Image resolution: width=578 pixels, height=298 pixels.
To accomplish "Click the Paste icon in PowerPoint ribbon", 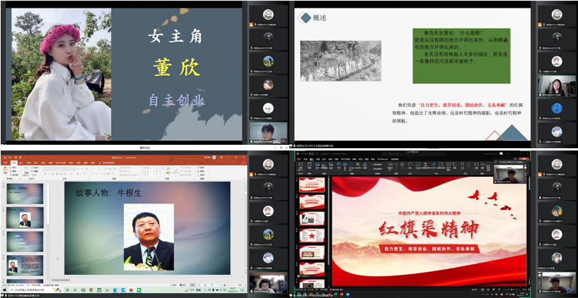I will pos(5,170).
